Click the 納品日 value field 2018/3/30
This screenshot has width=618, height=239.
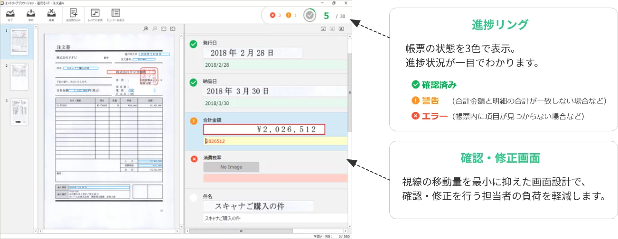275,103
